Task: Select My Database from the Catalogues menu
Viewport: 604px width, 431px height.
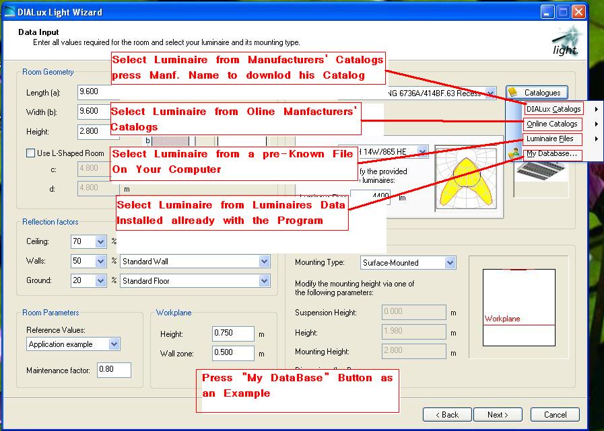Action: click(551, 155)
